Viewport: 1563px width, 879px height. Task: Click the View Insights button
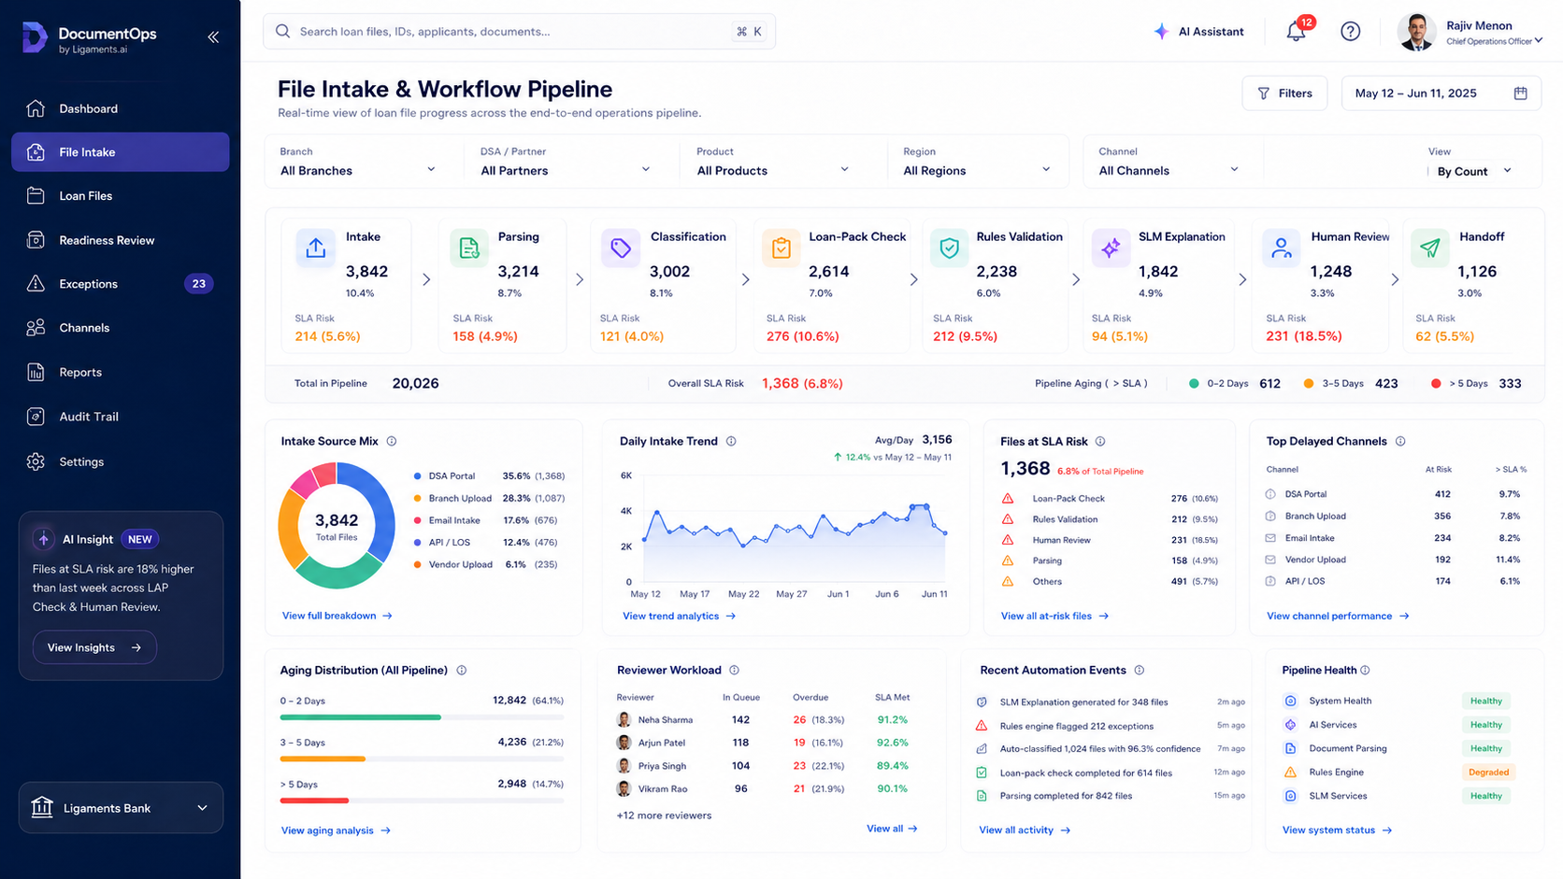pyautogui.click(x=94, y=647)
